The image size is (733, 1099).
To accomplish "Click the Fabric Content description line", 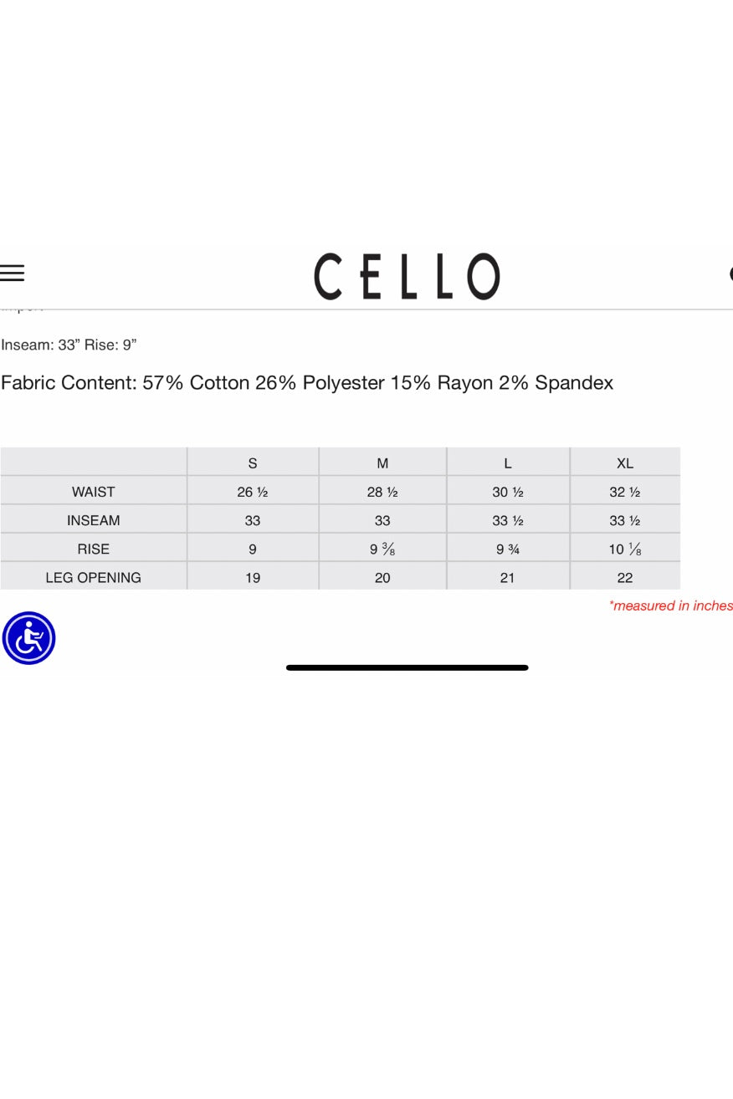I will pyautogui.click(x=307, y=383).
